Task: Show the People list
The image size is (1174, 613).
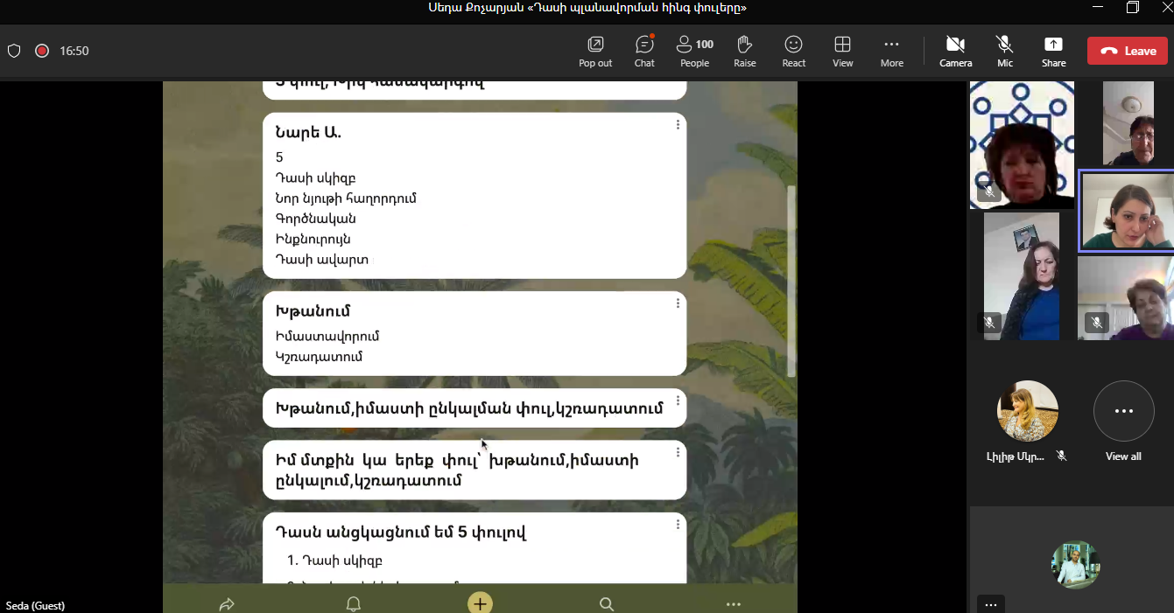Action: pyautogui.click(x=694, y=52)
